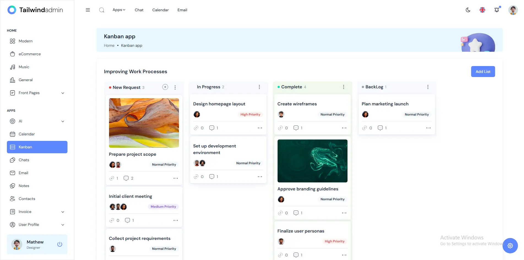
Task: Open the Collect project requirements card title
Action: (140, 239)
